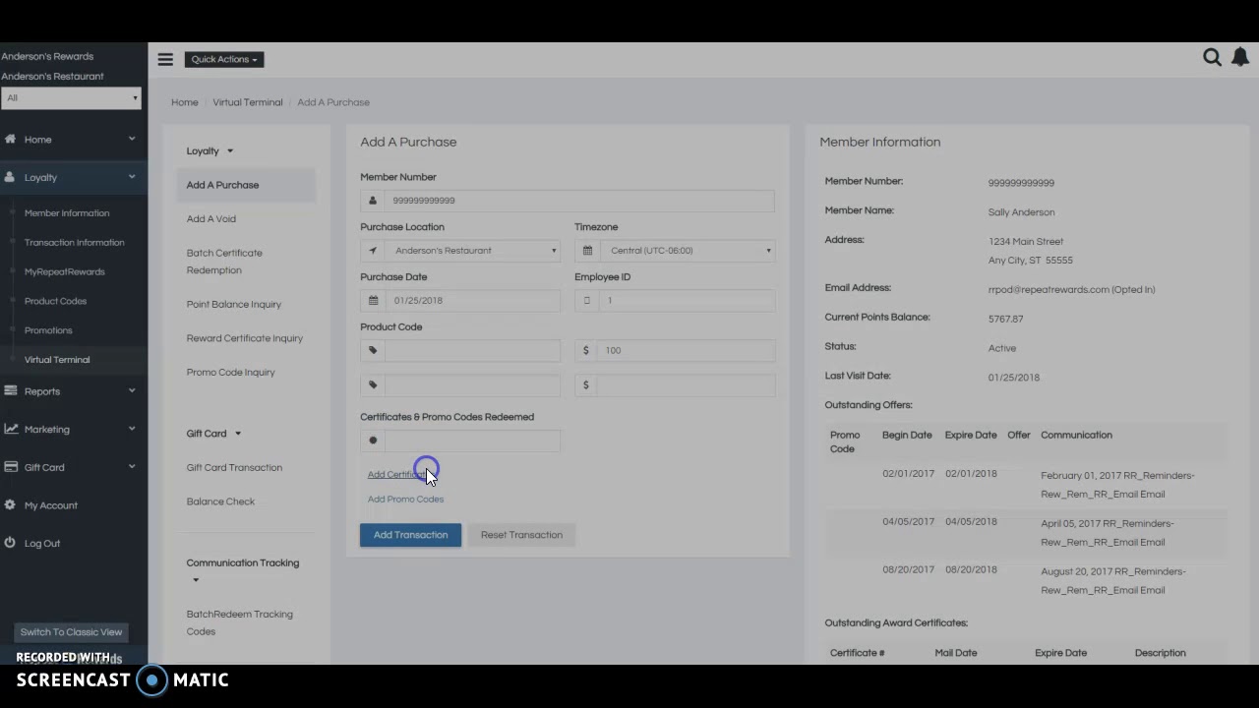Open Balance Check

[x=220, y=501]
